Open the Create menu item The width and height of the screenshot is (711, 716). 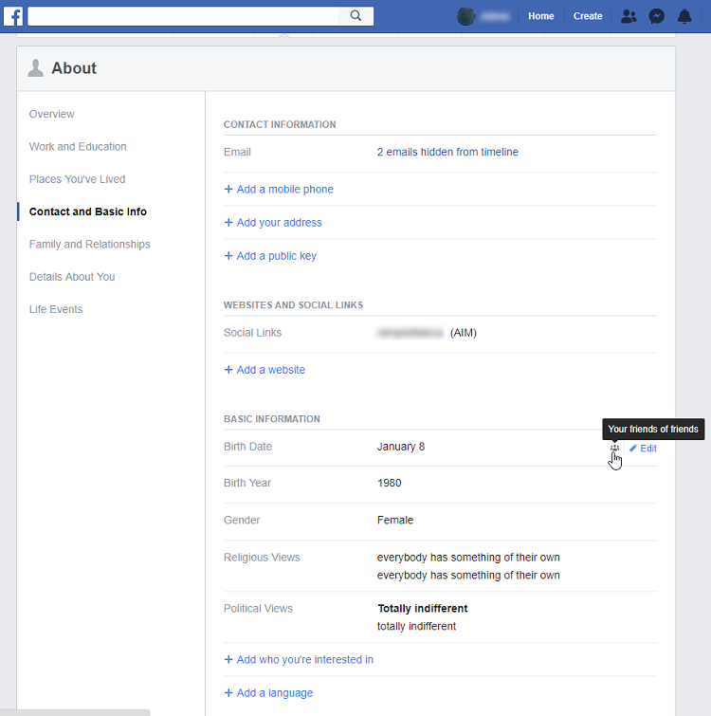[x=588, y=16]
